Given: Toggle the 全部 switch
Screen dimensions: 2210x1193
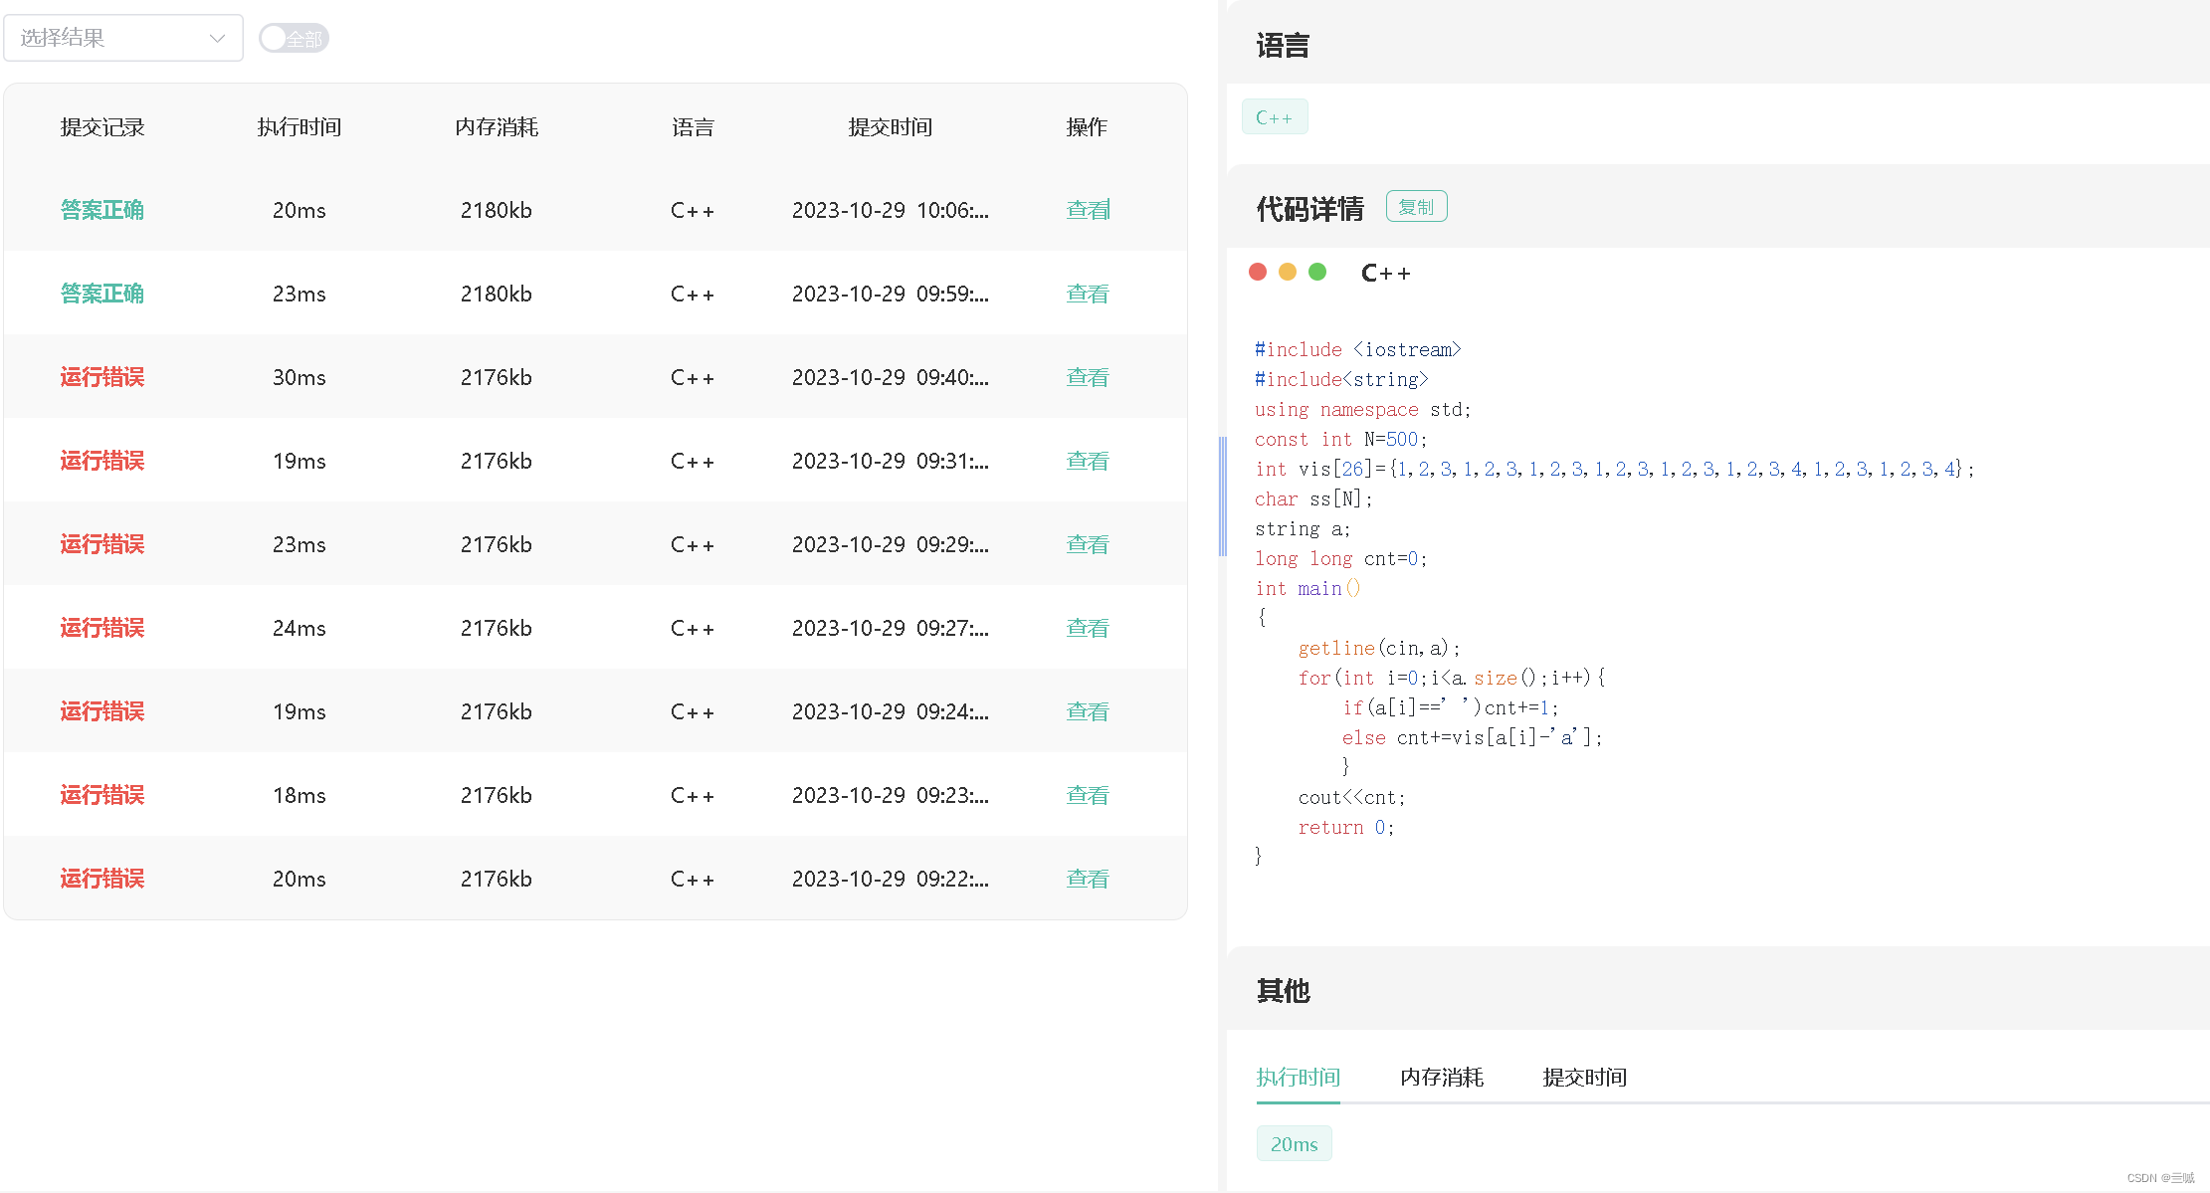Looking at the screenshot, I should 294,38.
